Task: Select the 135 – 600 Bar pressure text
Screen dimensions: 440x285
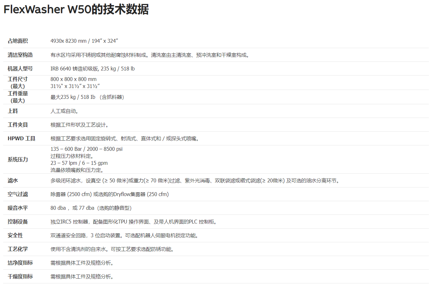Action: pos(86,149)
